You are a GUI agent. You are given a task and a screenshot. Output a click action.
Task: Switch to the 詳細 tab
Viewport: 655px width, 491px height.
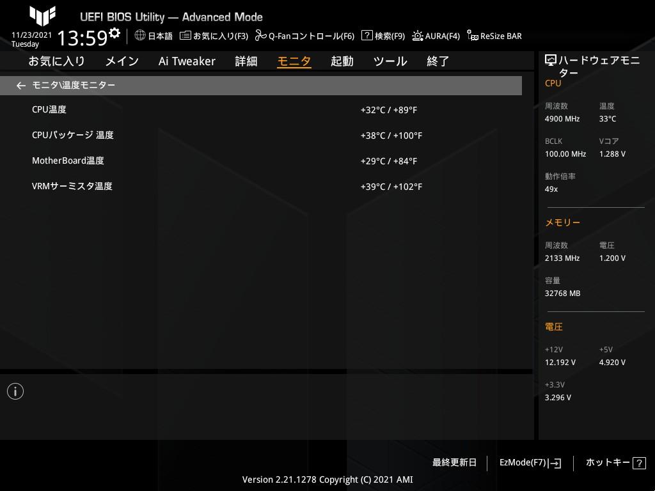[x=246, y=61]
